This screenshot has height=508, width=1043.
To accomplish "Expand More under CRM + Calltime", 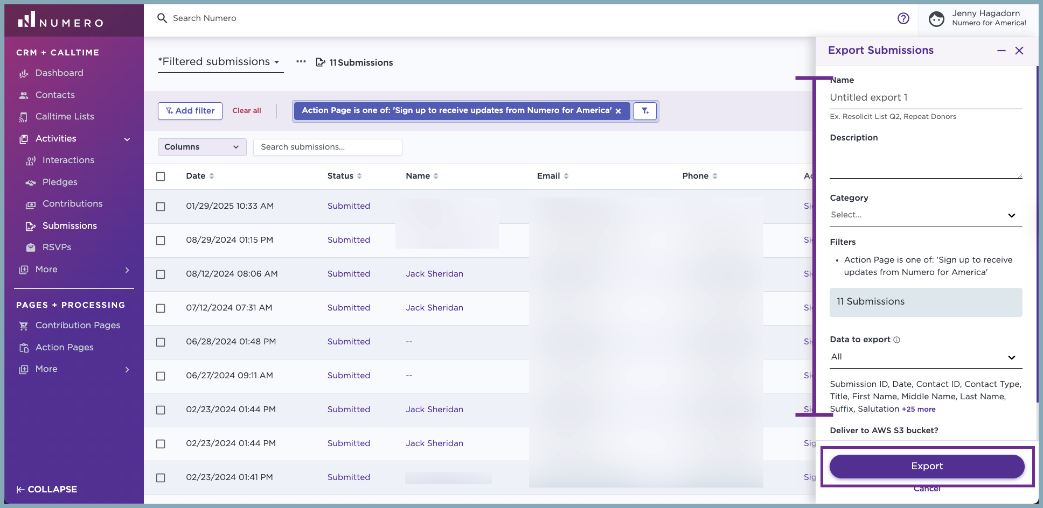I will [127, 270].
